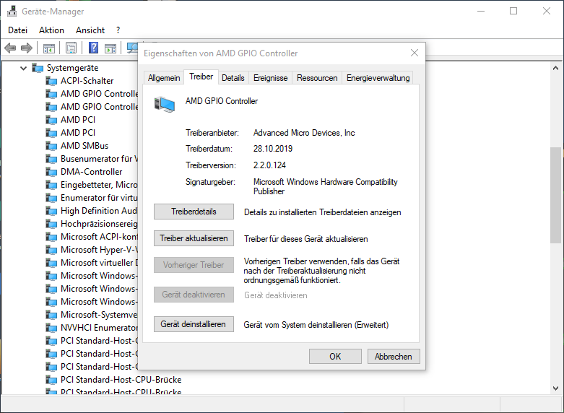Click the greyed Gerät deaktivieren button
The image size is (564, 413).
194,295
